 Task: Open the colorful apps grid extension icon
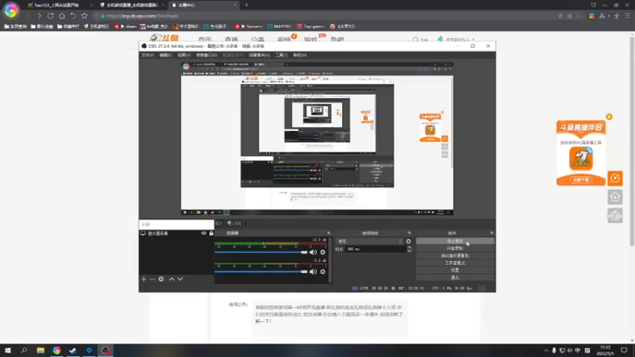(x=591, y=16)
